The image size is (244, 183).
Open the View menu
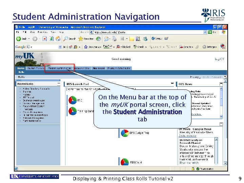[x=32, y=32]
